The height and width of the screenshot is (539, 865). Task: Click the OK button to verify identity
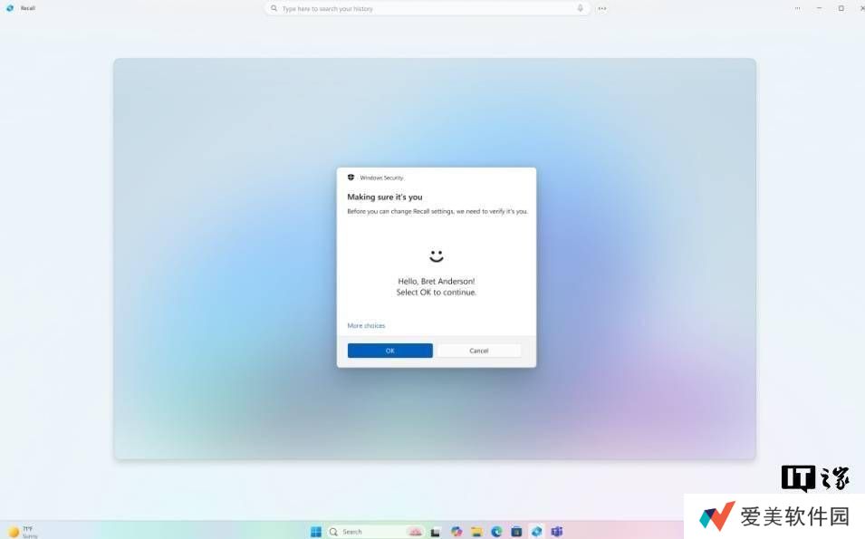[x=389, y=351]
